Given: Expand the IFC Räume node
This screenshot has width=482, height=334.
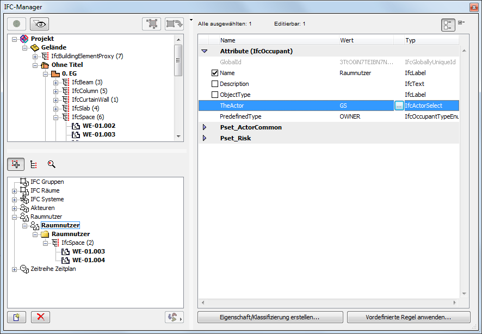Looking at the screenshot, I should pos(14,191).
